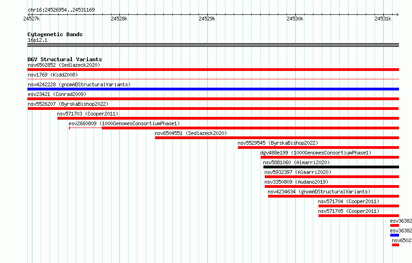Click the 24531k ruler position
The height and width of the screenshot is (263, 412).
pyautogui.click(x=383, y=19)
